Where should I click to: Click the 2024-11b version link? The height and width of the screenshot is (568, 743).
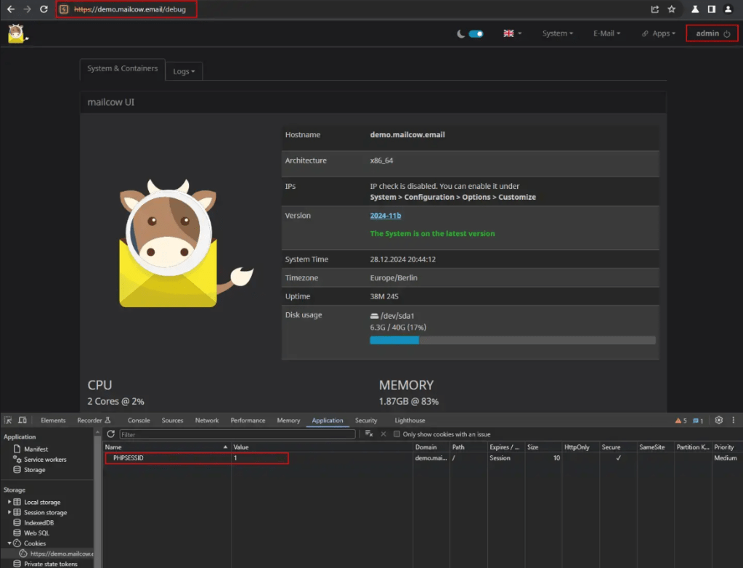[x=385, y=216]
